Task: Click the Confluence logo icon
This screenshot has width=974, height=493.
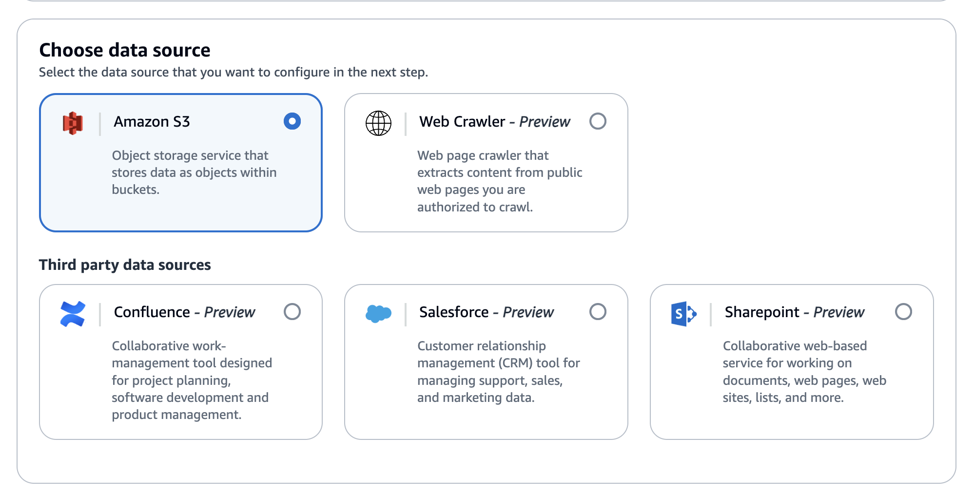Action: (73, 314)
